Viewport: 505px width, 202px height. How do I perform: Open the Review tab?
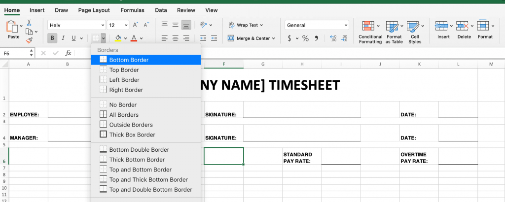point(186,10)
